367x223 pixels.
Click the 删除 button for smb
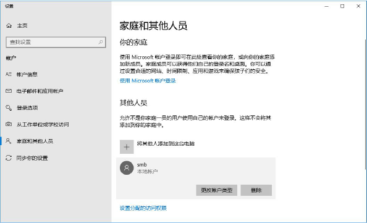click(256, 190)
